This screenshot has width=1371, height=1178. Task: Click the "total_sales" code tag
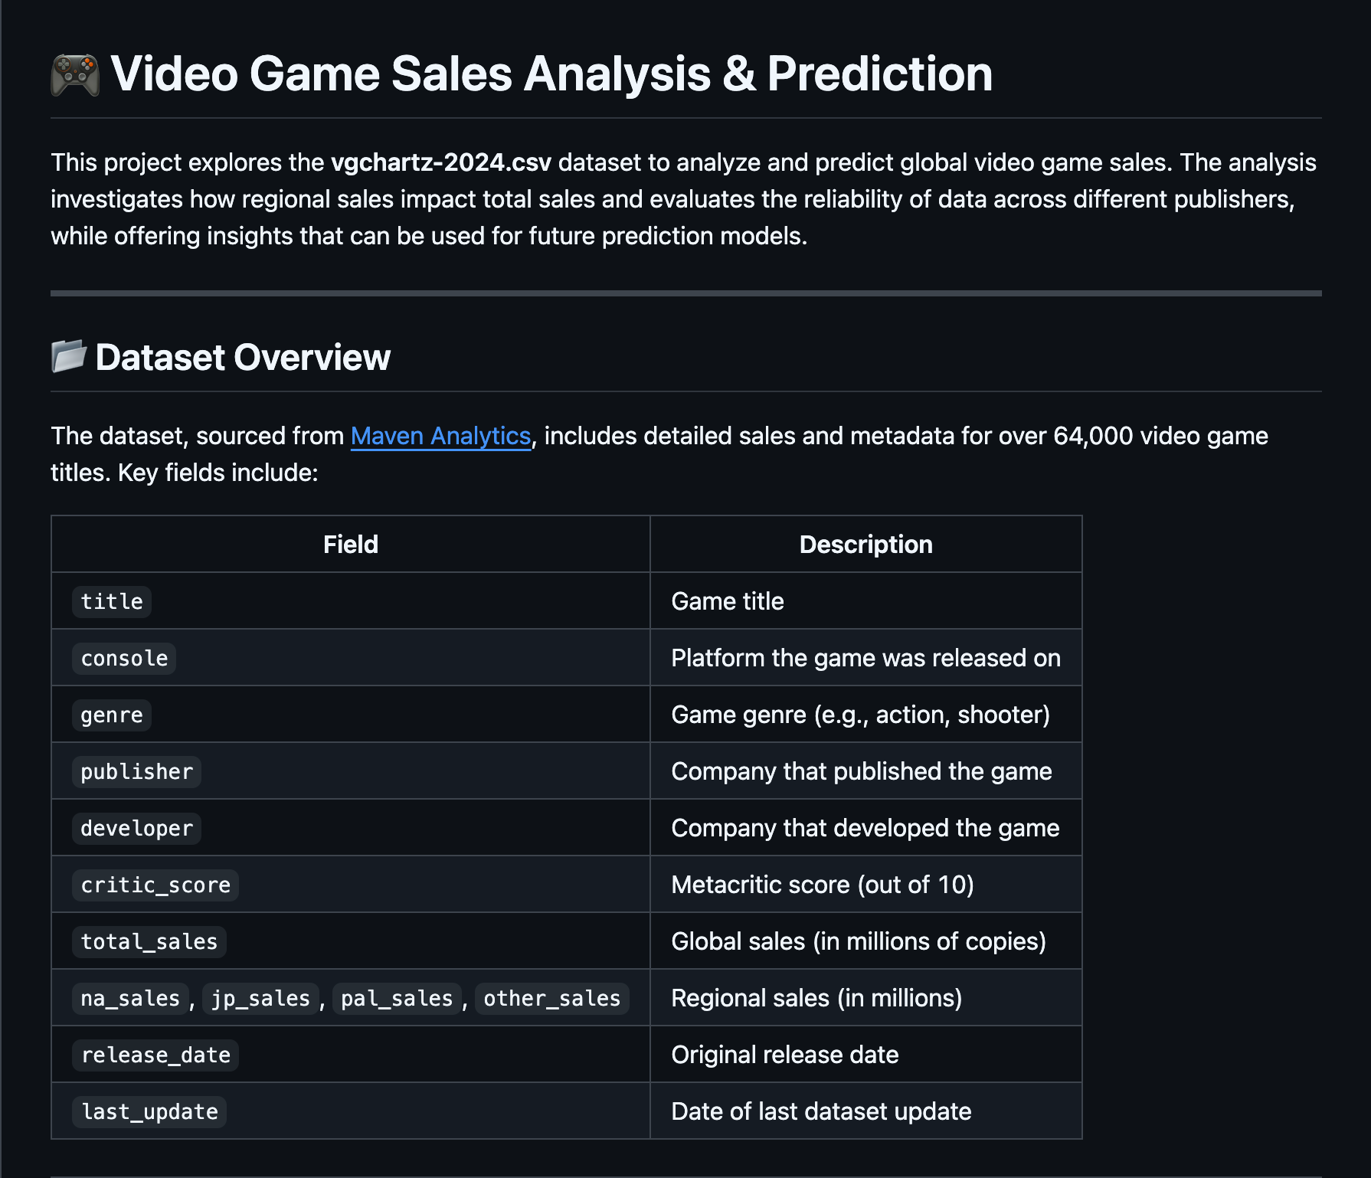pos(149,941)
